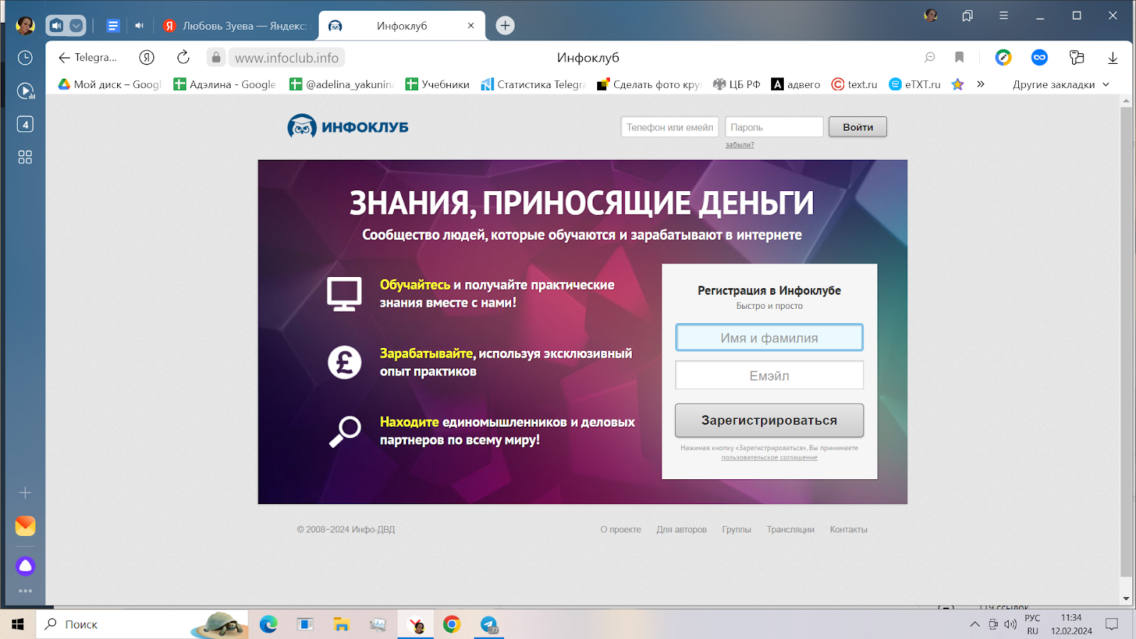Open Мой диск – Google bookmark
This screenshot has height=639, width=1136.
[110, 84]
